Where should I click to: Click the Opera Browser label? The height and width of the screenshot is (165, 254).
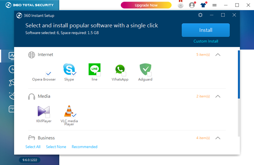coord(44,79)
